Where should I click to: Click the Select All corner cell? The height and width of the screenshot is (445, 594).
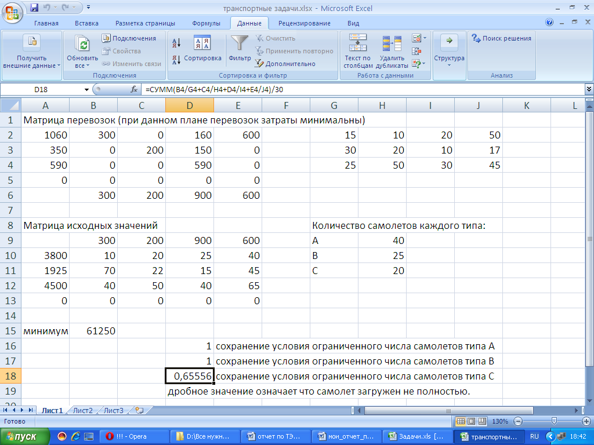(x=10, y=105)
